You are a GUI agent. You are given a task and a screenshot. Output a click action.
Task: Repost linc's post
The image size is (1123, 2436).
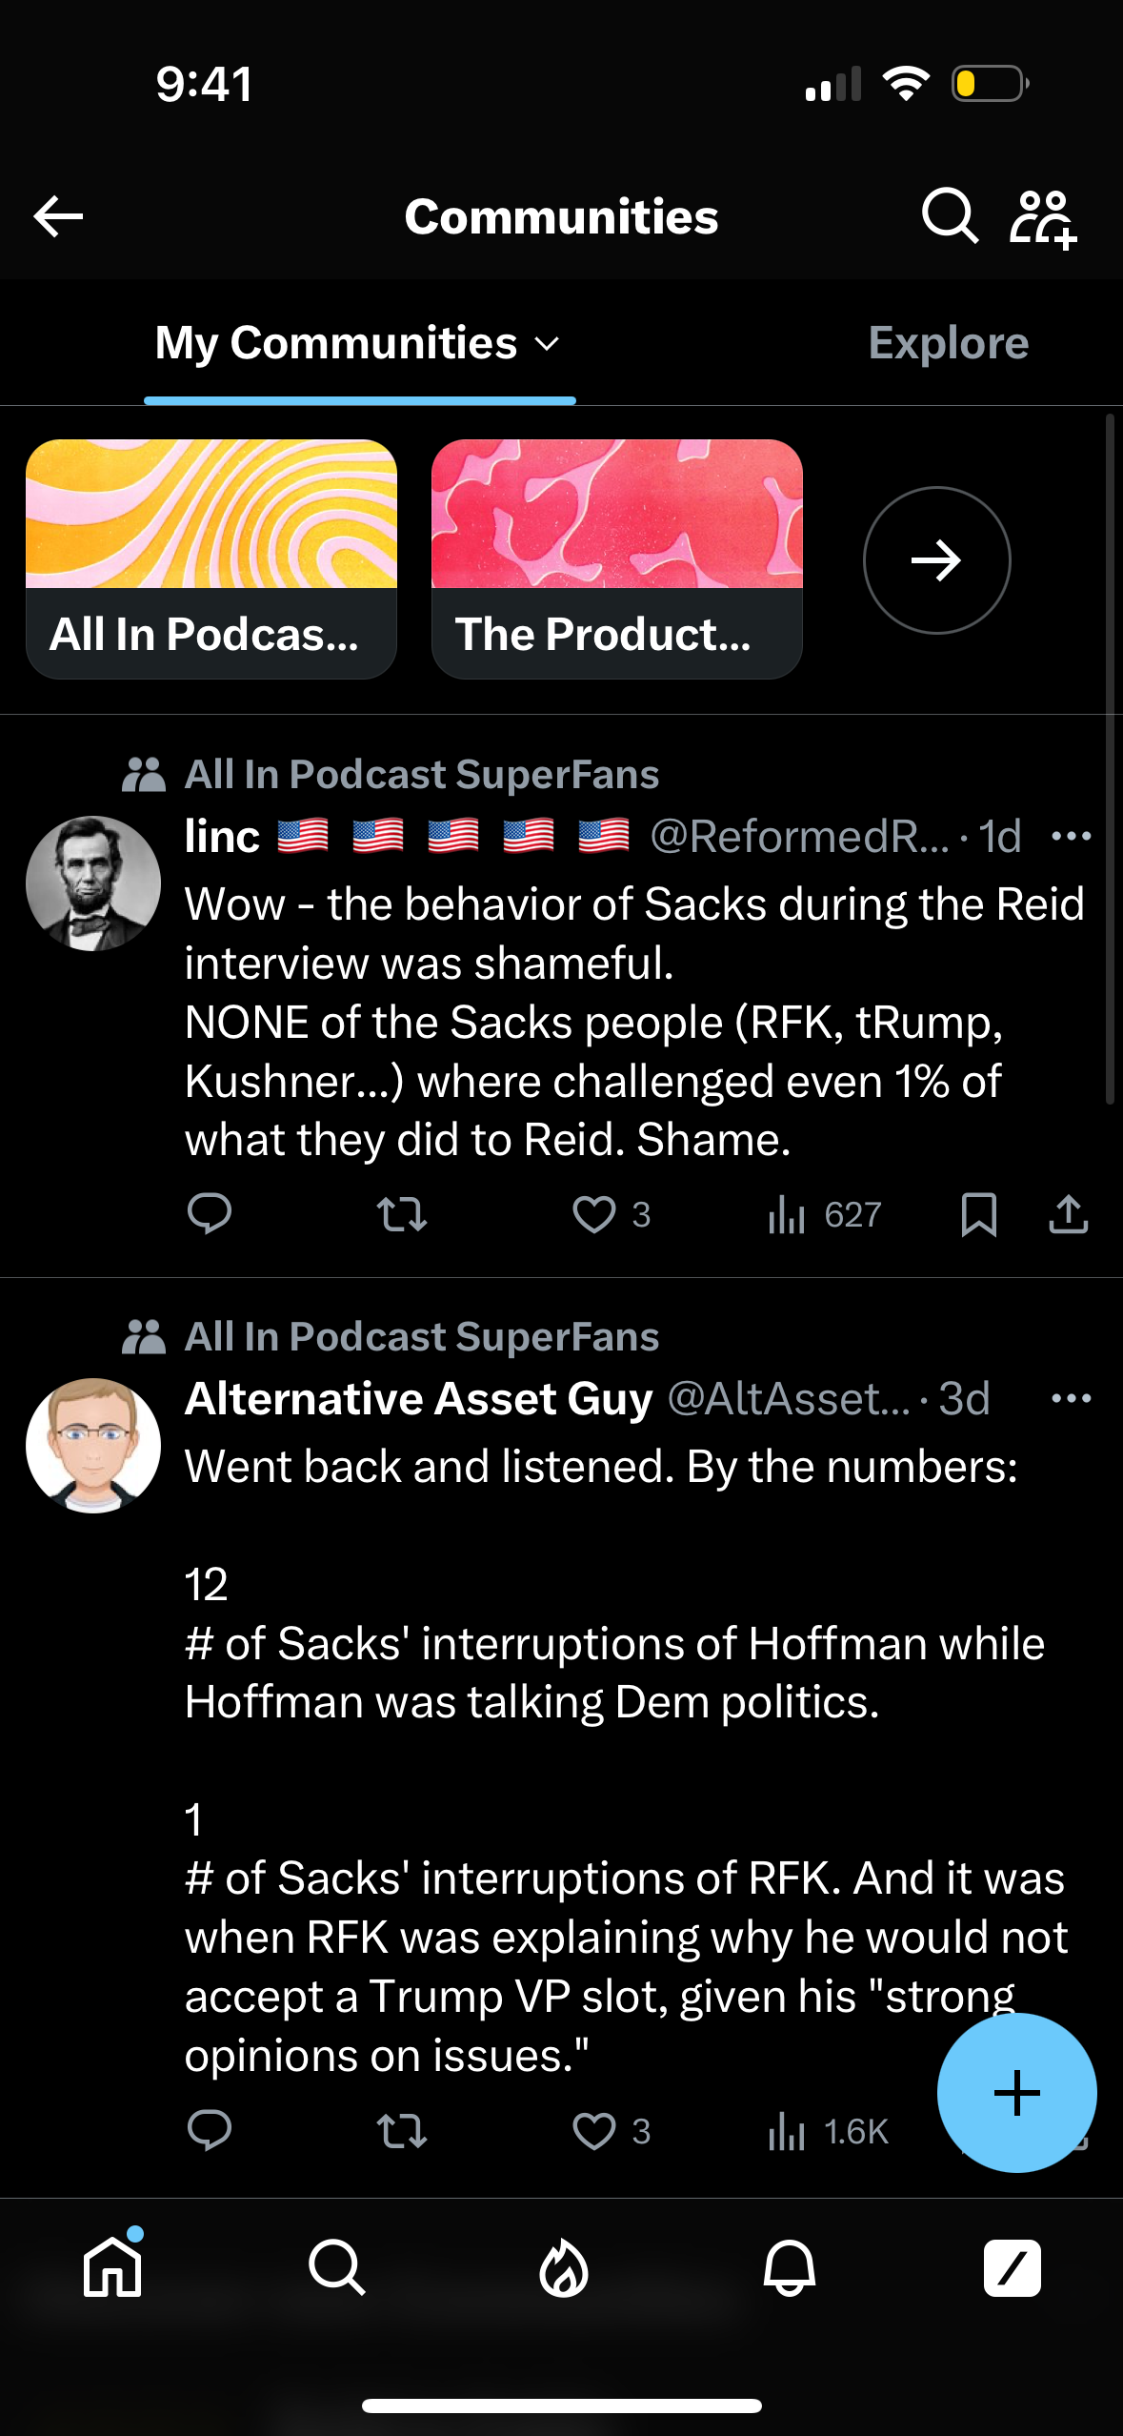point(402,1213)
